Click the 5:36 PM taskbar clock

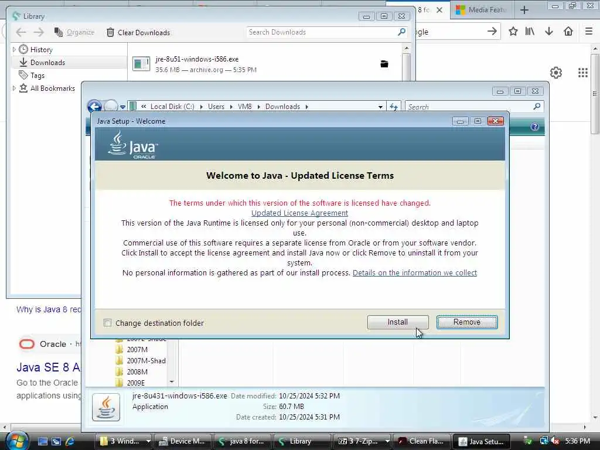pos(577,441)
